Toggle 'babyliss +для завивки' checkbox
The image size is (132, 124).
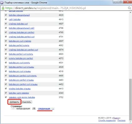tap(6, 93)
